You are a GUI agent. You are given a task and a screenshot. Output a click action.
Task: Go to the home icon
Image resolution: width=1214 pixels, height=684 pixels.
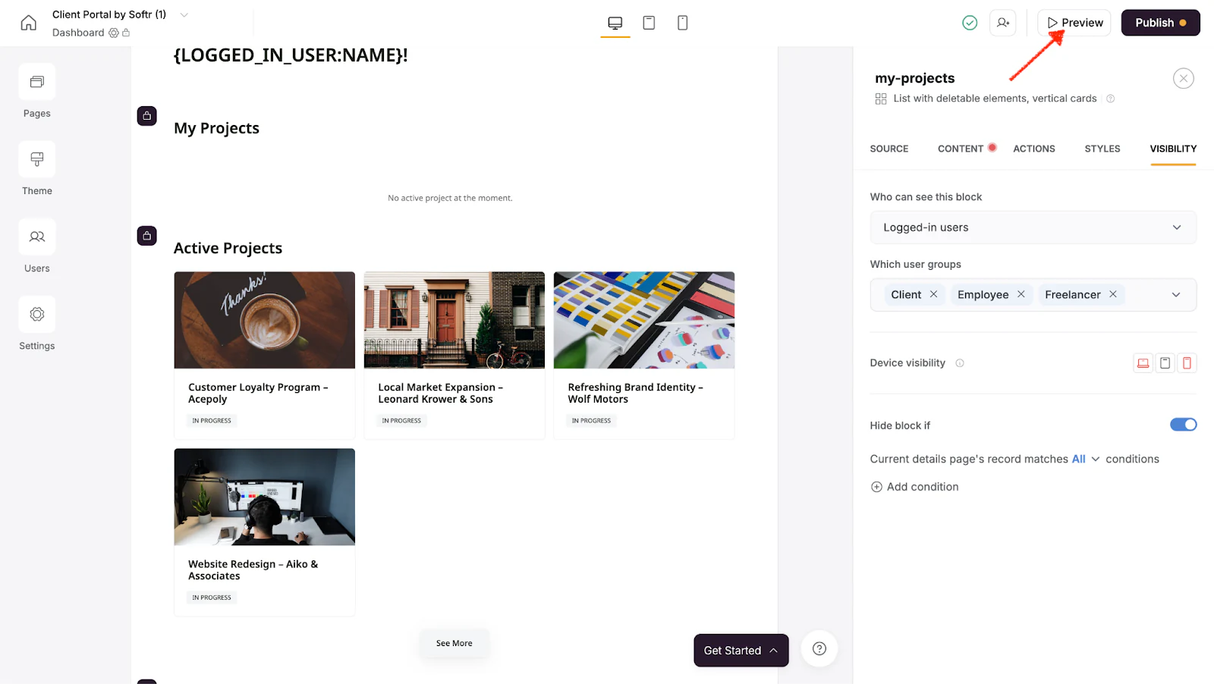(28, 23)
